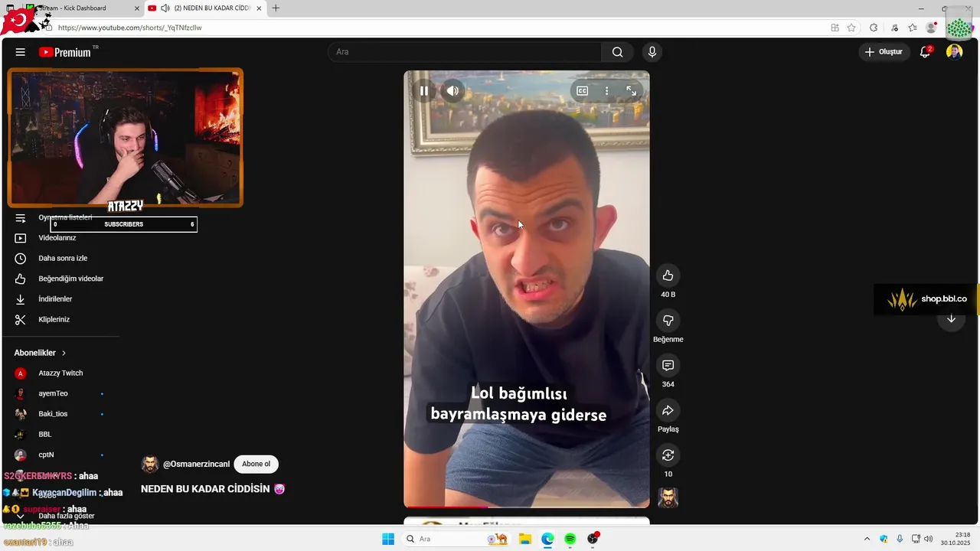Open a new browser tab
The image size is (980, 551).
(276, 8)
